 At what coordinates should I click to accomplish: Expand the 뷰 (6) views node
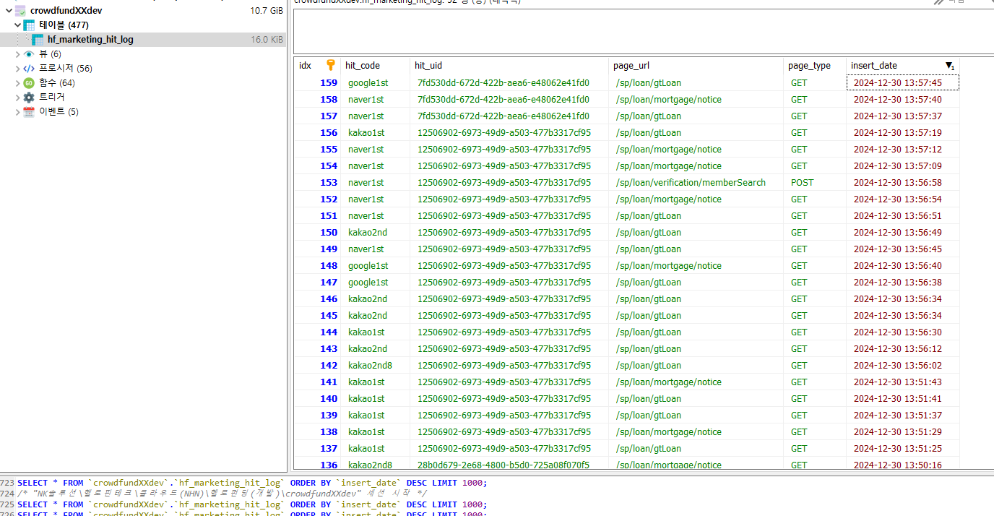coord(18,54)
